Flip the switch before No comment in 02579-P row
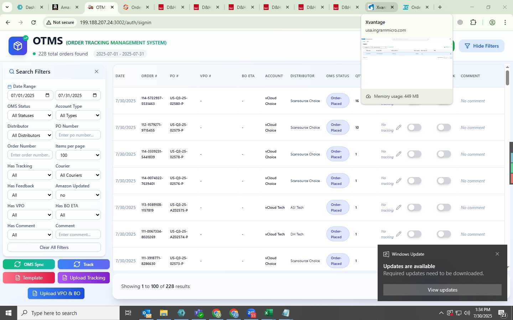 click(x=444, y=127)
